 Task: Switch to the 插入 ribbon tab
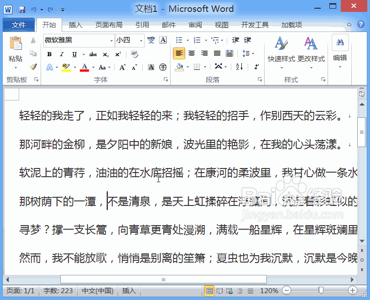[75, 25]
